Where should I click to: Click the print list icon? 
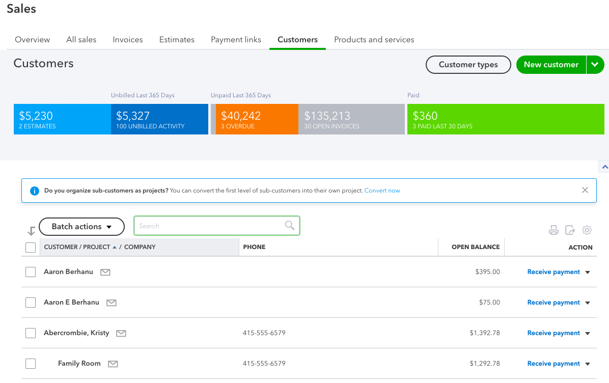click(x=553, y=230)
